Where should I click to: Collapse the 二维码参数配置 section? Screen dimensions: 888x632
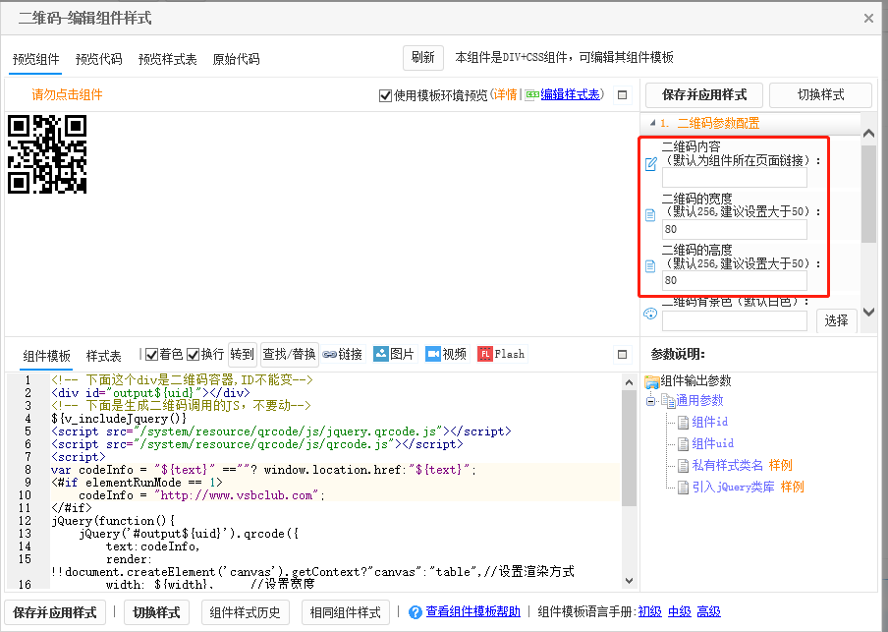[652, 123]
